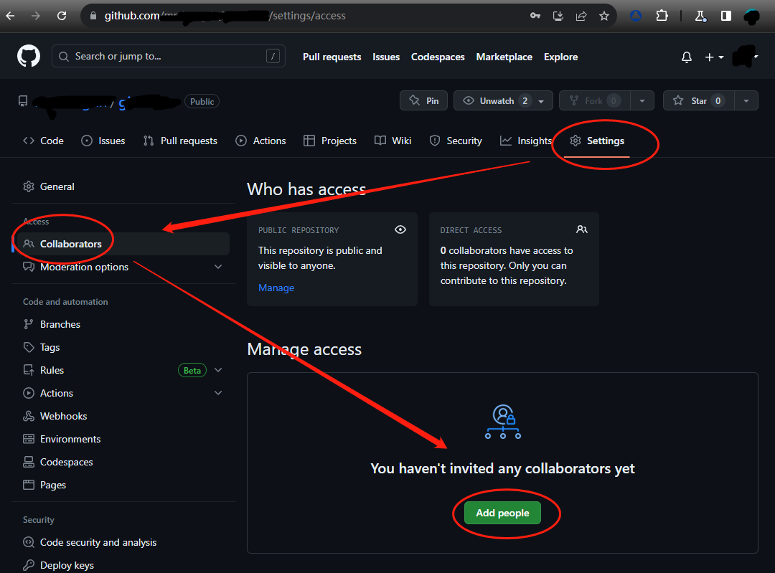
Task: Click the install app icon in address bar
Action: pos(558,16)
